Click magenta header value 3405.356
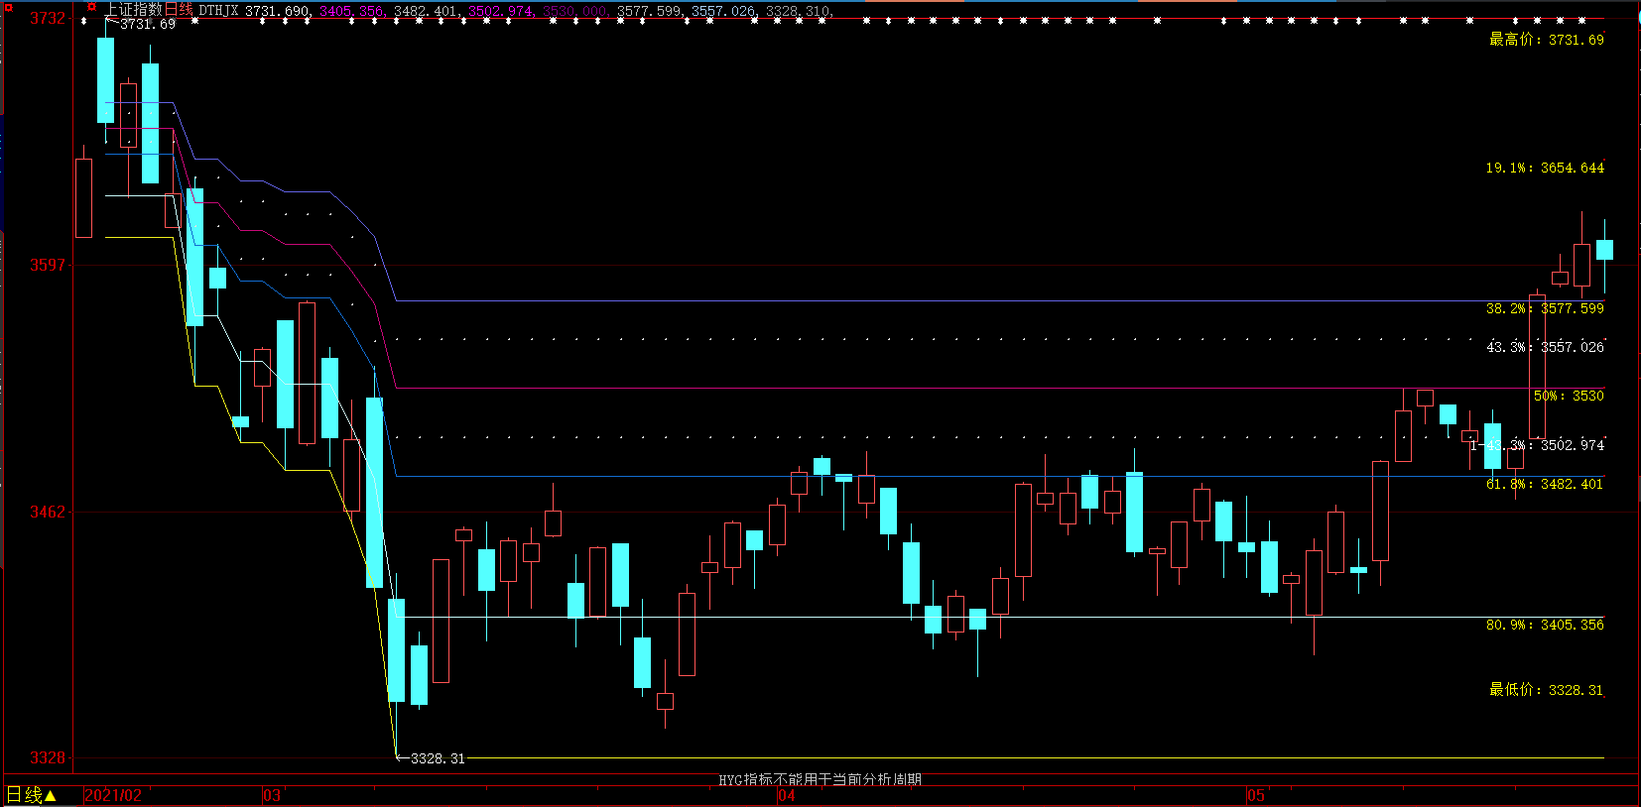This screenshot has width=1641, height=807. click(352, 11)
